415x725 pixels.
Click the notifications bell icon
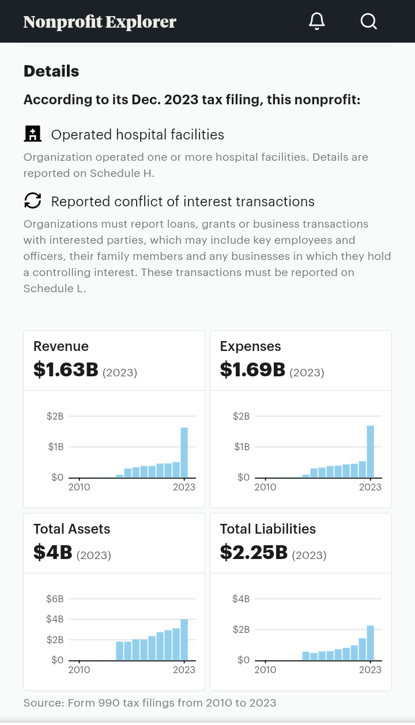click(x=316, y=21)
